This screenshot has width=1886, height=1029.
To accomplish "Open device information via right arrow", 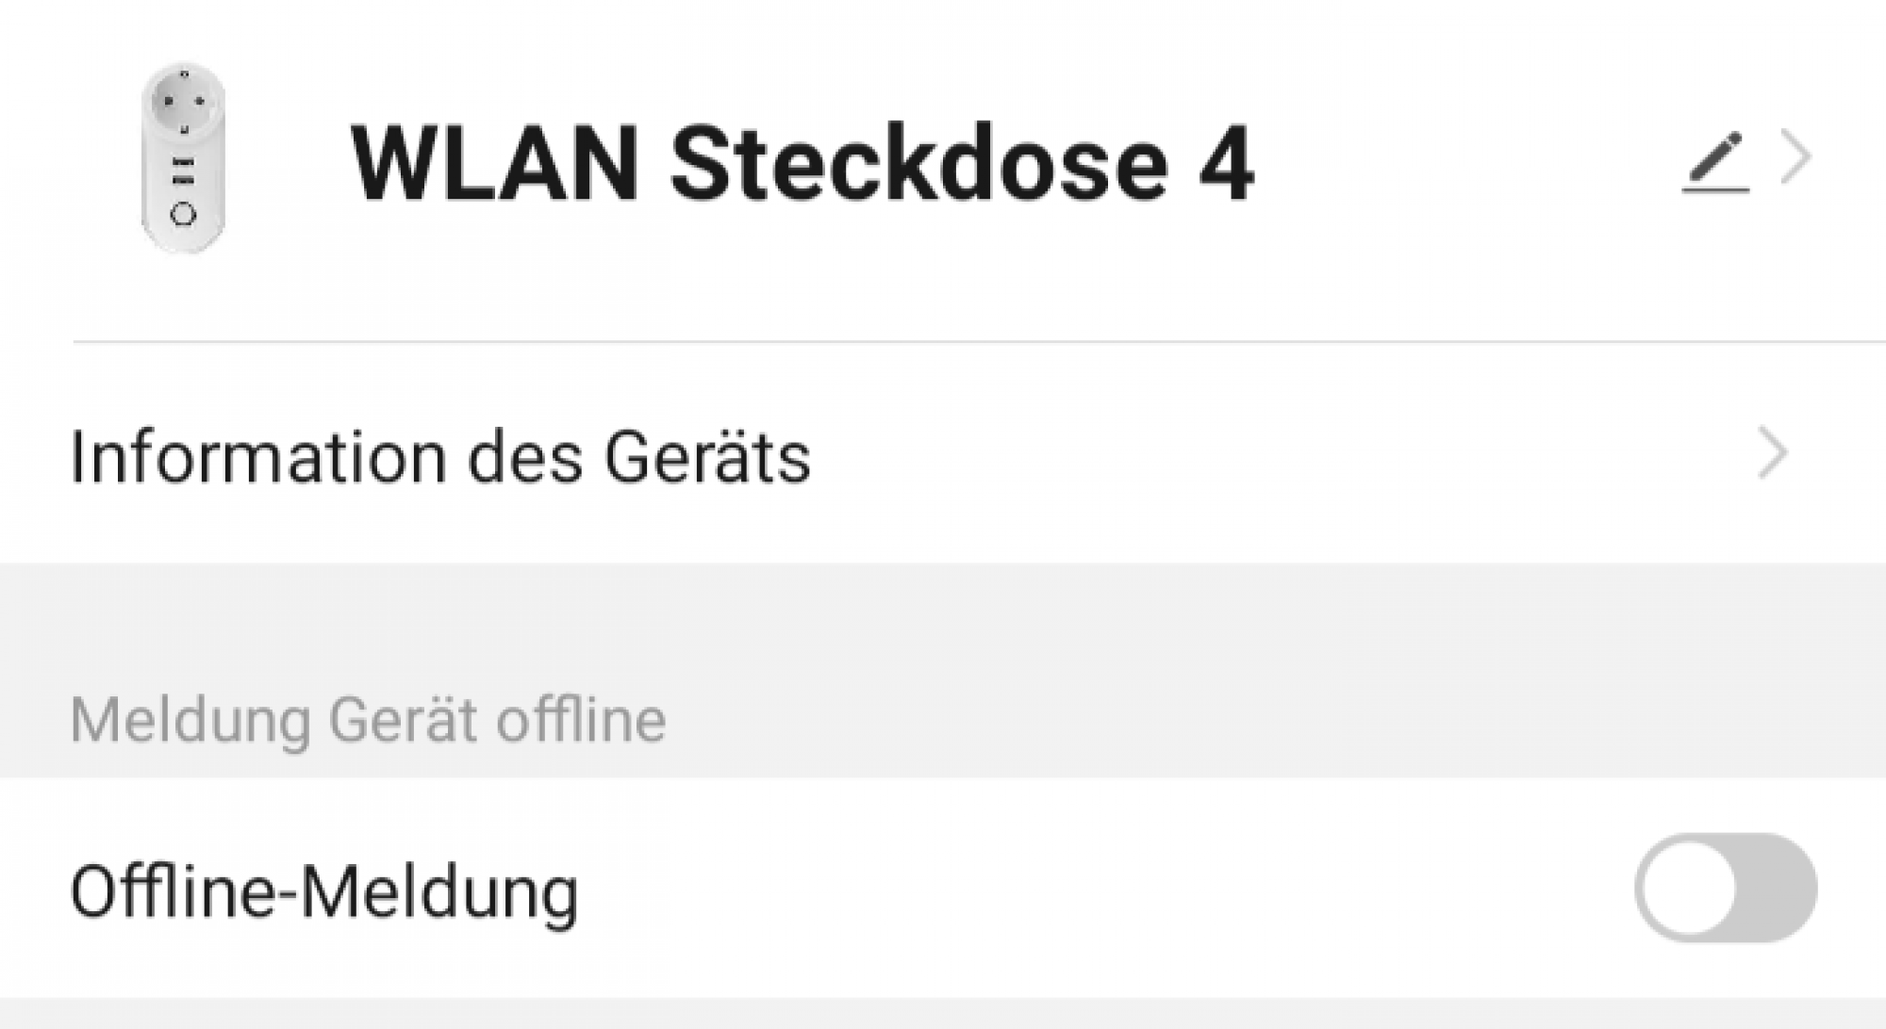I will click(1773, 454).
